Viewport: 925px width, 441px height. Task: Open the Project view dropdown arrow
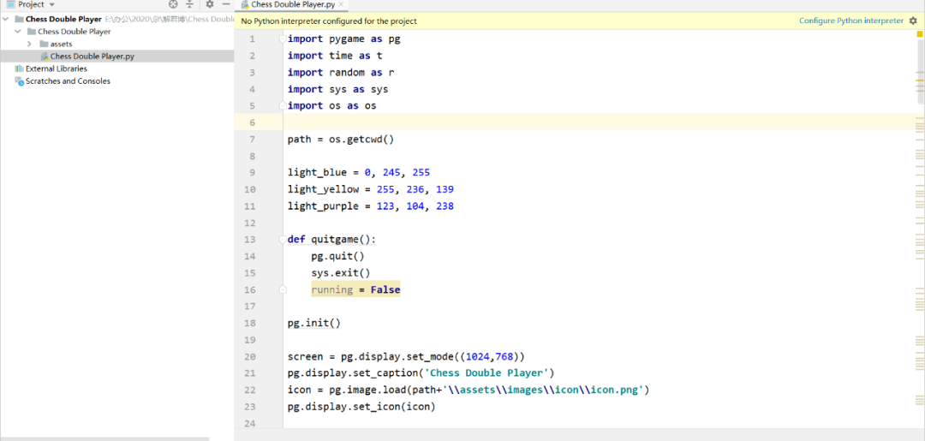click(x=52, y=5)
